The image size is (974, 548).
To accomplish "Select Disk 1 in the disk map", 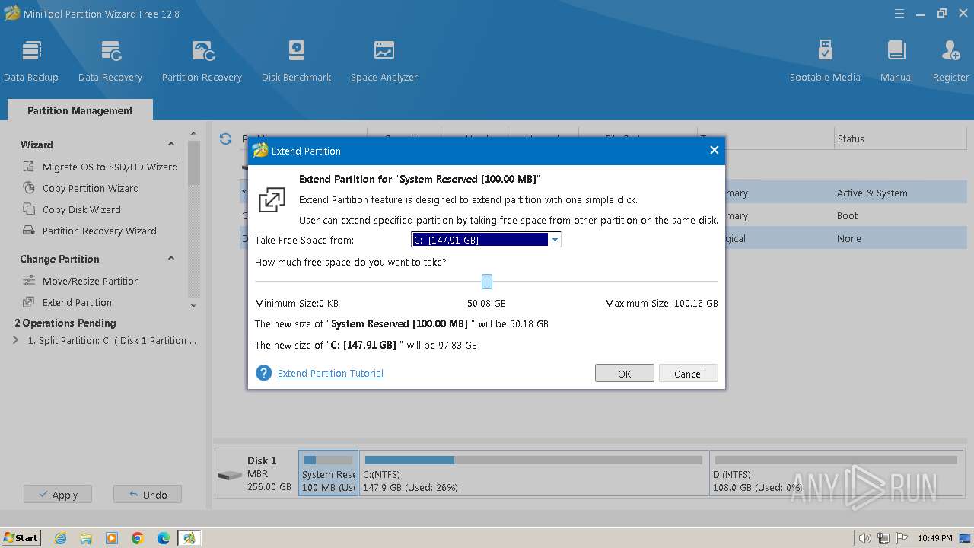I will [256, 473].
